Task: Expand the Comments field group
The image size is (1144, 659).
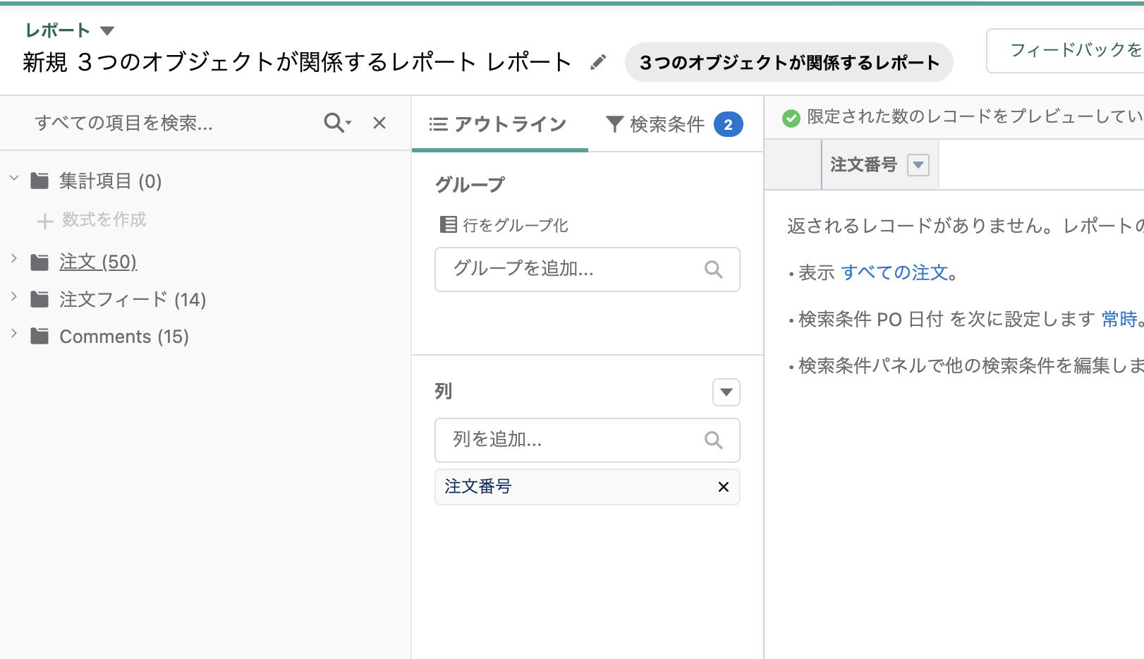Action: (14, 335)
